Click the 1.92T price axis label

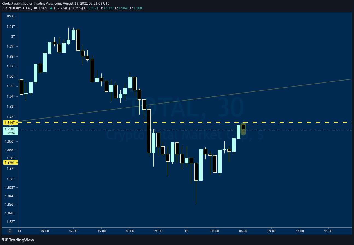[11, 116]
